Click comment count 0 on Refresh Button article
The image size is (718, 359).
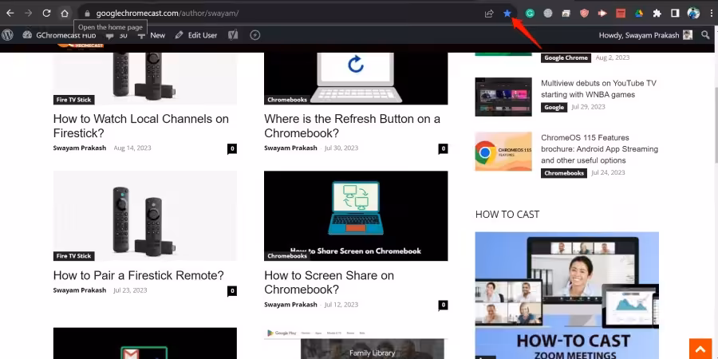click(443, 148)
